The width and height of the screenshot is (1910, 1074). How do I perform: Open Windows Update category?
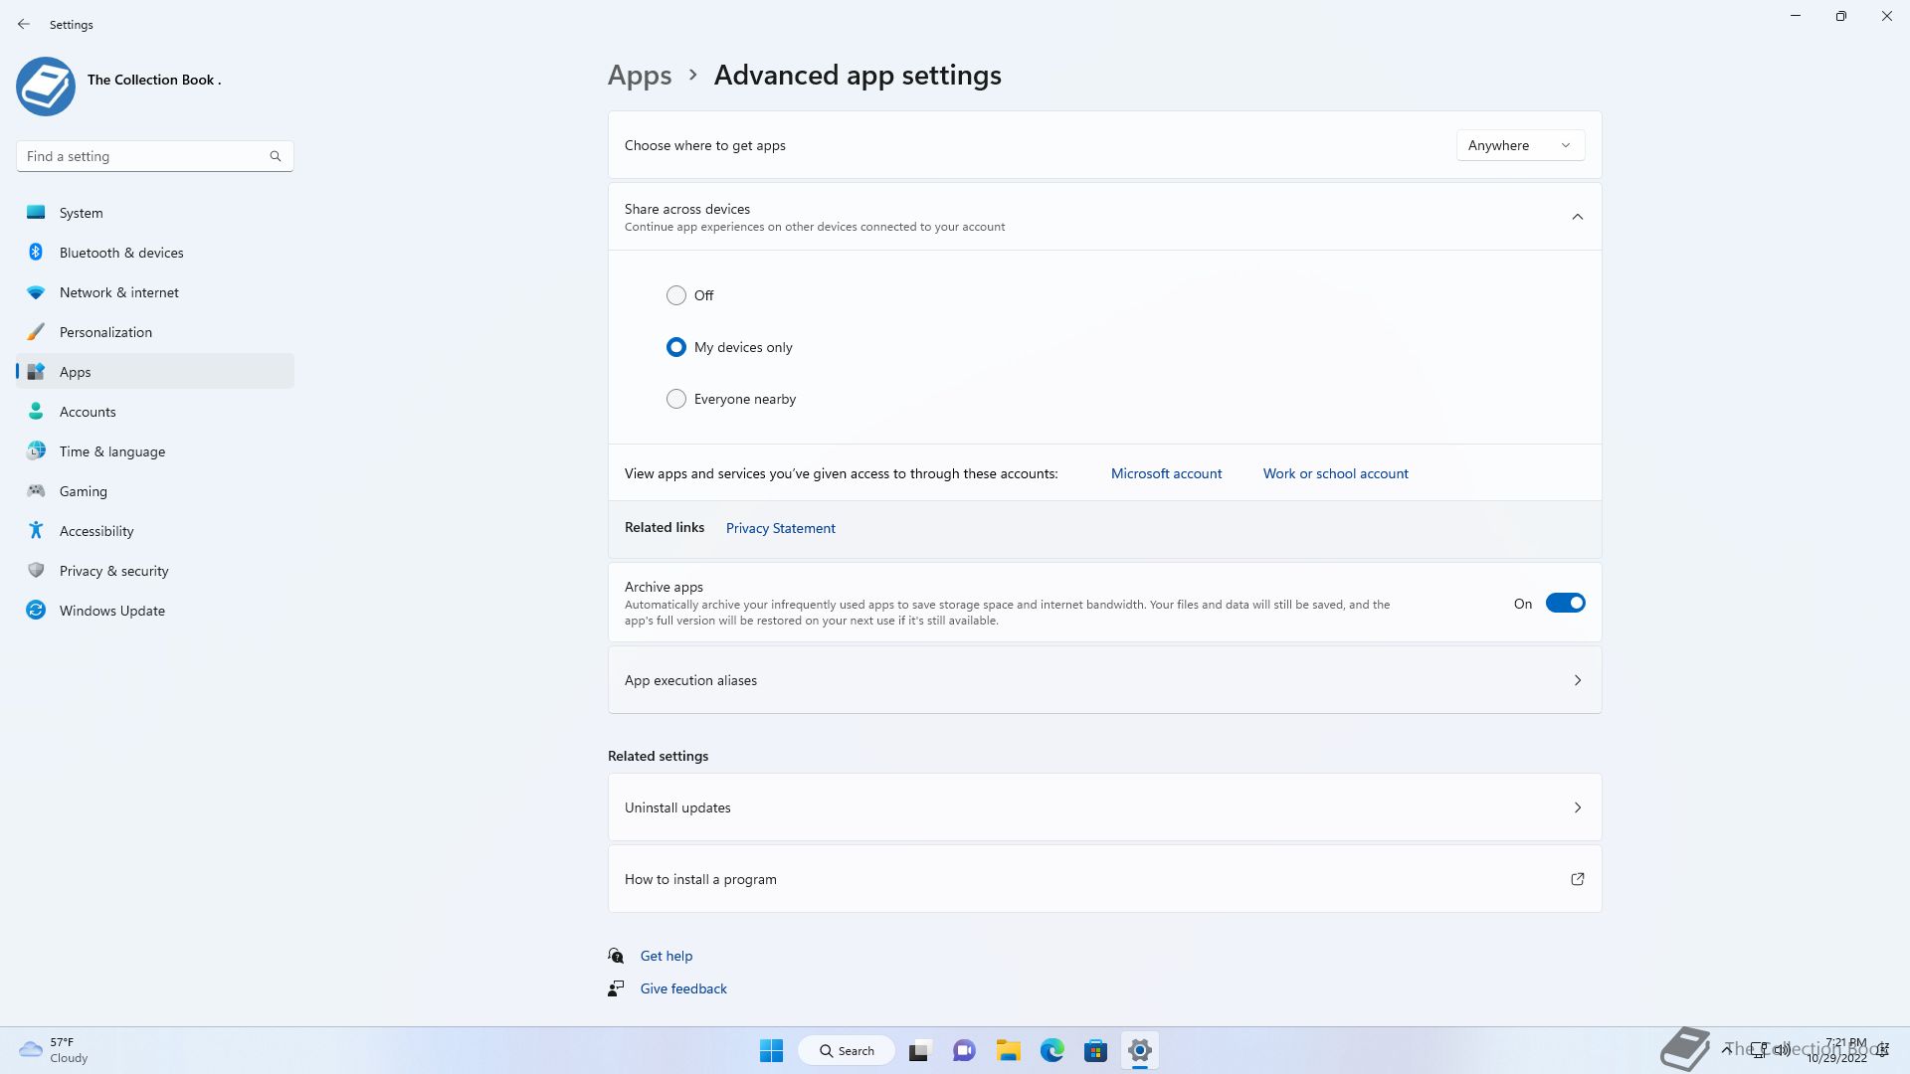tap(155, 611)
